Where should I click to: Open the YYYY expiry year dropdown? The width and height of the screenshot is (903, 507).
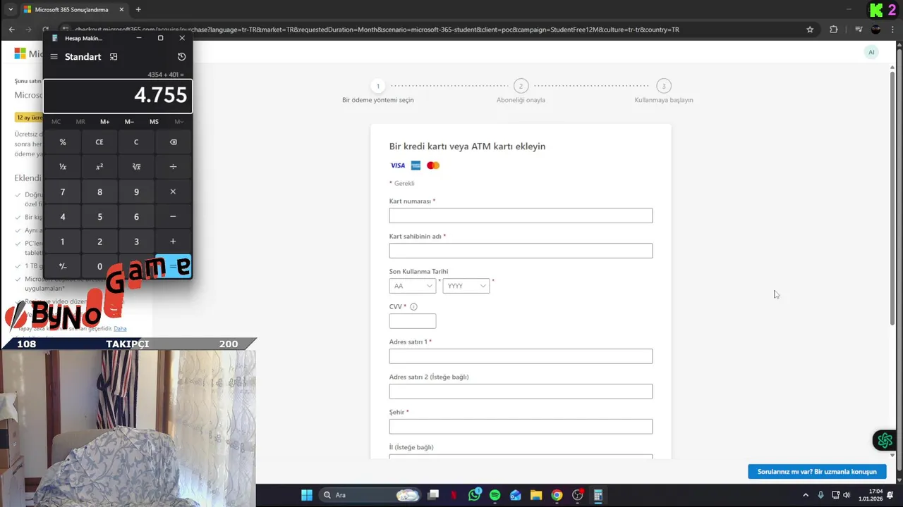coord(466,286)
